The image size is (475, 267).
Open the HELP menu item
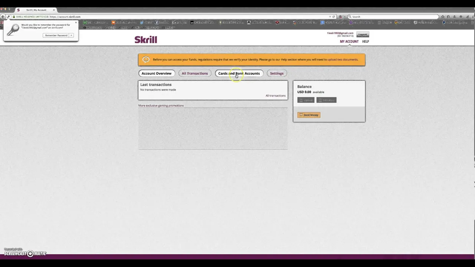coord(366,42)
